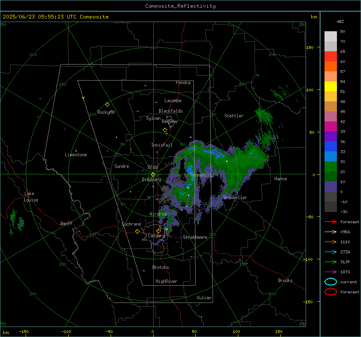Select the lightest gray 70 dBZ swatch

pos(331,36)
